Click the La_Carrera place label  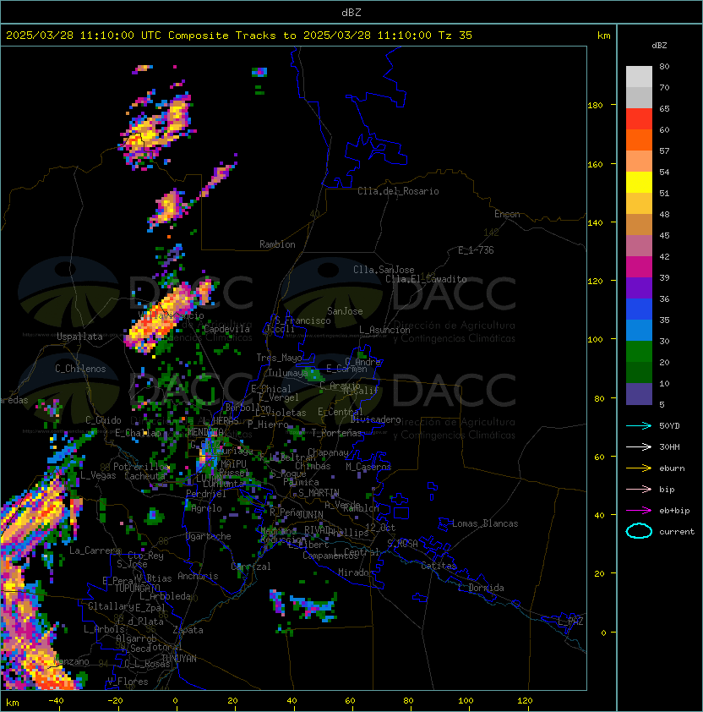coord(95,550)
